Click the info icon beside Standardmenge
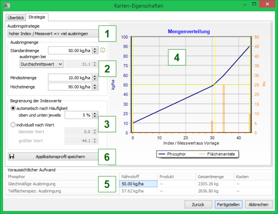The height and width of the screenshot is (214, 278). 103,50
